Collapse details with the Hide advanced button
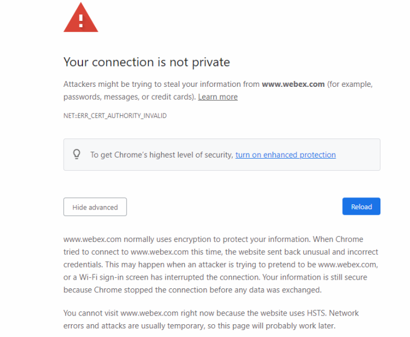Image resolution: width=410 pixels, height=337 pixels. pos(95,207)
